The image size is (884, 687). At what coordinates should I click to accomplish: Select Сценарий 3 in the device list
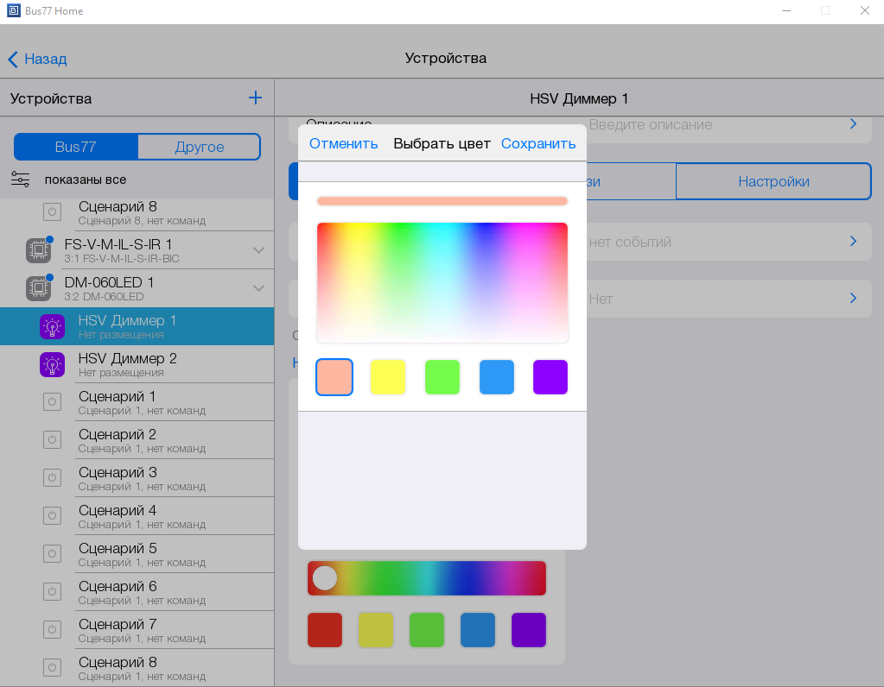point(118,478)
